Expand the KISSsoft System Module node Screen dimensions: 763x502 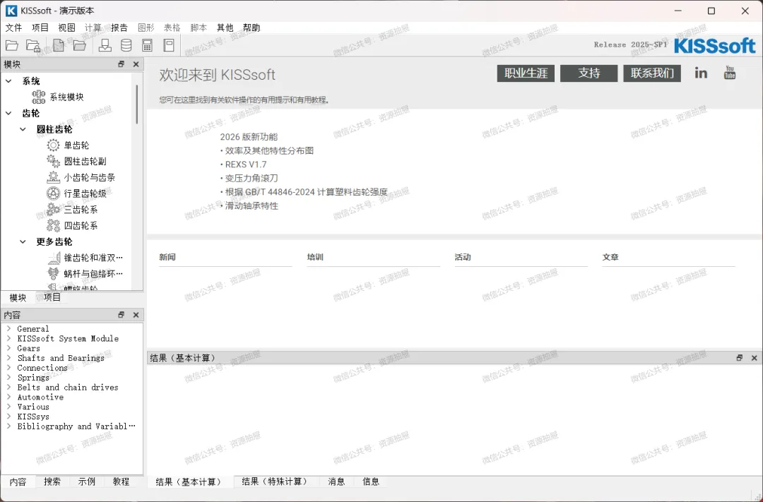[x=8, y=338]
